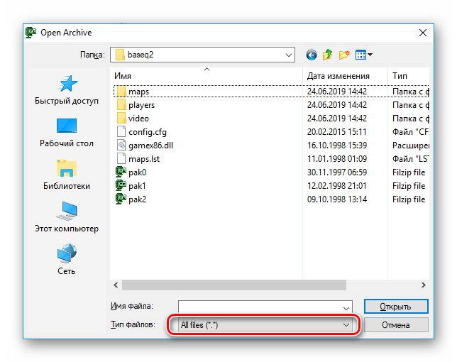Go back using the blue arrow icon

[x=312, y=55]
